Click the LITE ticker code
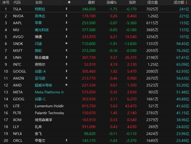Image resolution: width=191 pixels, height=144 pixels. [16, 106]
